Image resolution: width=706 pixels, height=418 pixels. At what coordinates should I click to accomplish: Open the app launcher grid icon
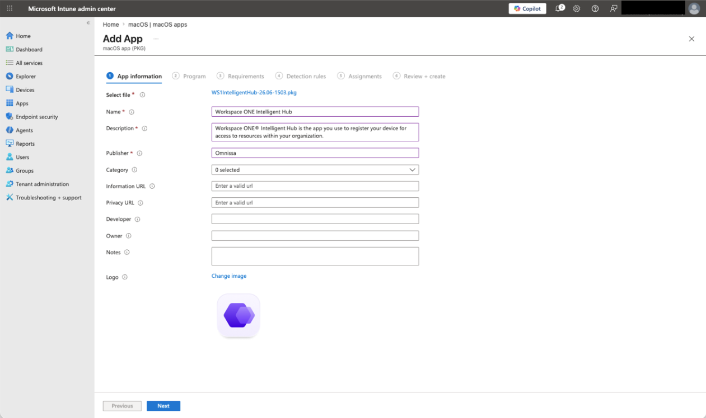coord(10,8)
